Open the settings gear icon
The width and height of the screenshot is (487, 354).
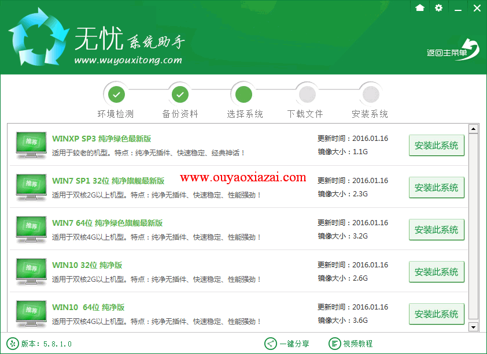point(438,8)
